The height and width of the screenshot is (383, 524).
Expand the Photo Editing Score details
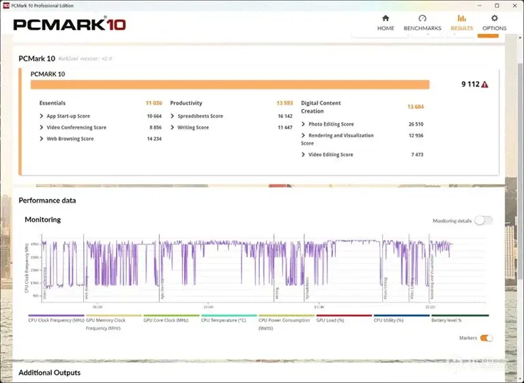click(x=362, y=124)
